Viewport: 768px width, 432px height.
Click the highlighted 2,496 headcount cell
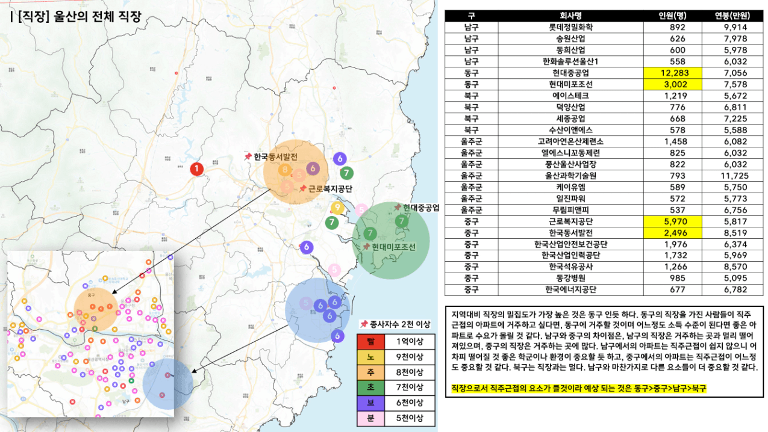(x=672, y=233)
